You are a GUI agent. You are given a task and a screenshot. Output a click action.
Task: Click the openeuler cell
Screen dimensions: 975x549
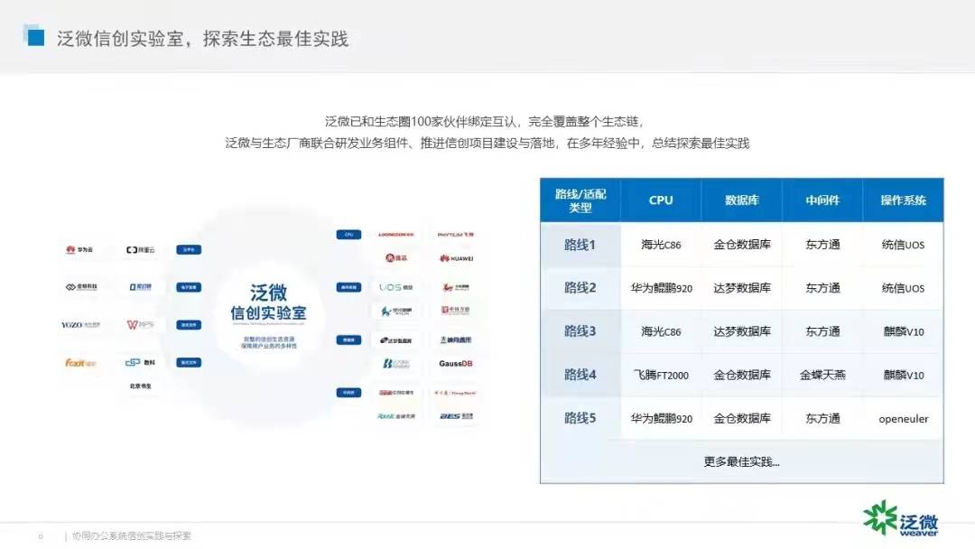(x=903, y=419)
